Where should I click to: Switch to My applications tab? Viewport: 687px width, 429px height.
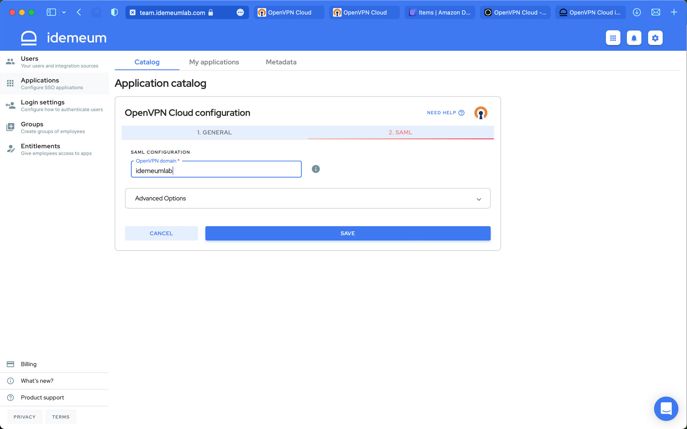pos(214,62)
